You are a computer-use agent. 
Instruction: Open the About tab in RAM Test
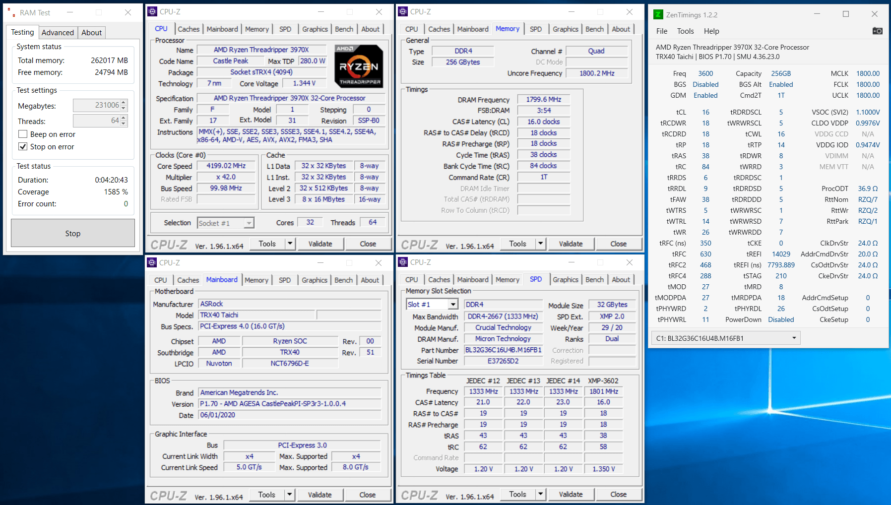point(91,33)
